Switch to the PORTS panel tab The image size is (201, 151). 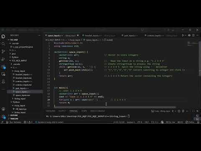click(84, 111)
